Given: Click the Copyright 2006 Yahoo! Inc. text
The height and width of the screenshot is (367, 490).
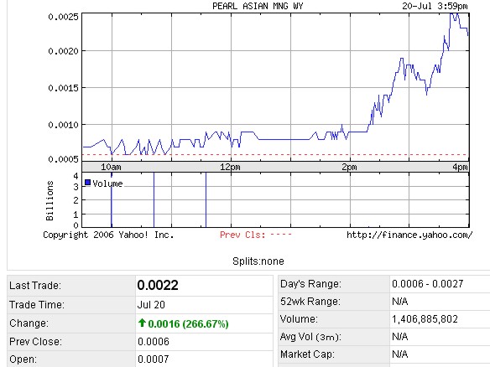Looking at the screenshot, I should click(x=108, y=235).
